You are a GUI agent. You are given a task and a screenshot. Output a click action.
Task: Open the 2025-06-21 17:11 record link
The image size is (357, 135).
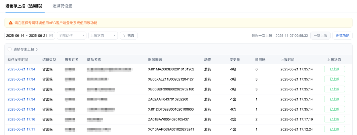click(x=21, y=129)
